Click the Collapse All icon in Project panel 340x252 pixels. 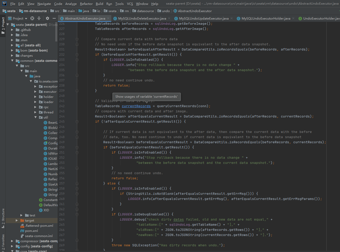pyautogui.click(x=39, y=18)
